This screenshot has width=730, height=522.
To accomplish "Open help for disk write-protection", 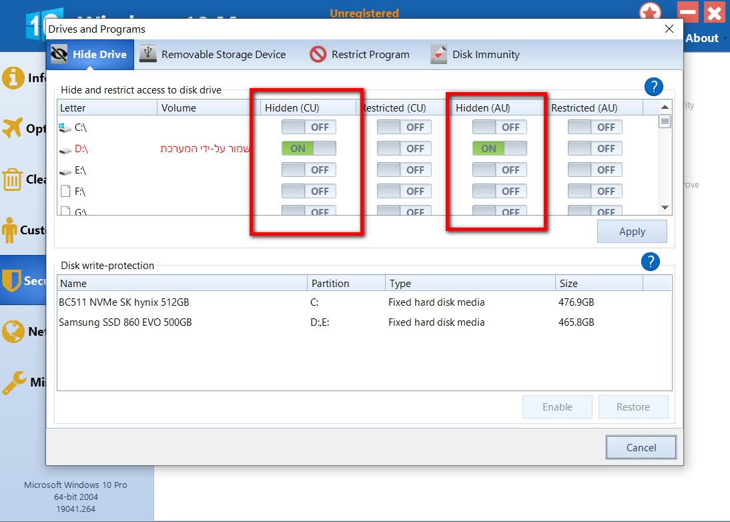I will click(x=651, y=262).
